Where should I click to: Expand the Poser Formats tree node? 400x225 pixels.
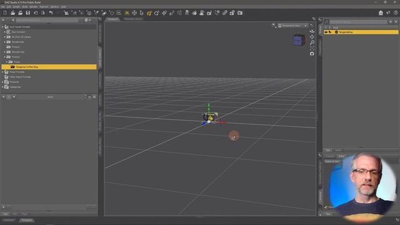point(2,72)
